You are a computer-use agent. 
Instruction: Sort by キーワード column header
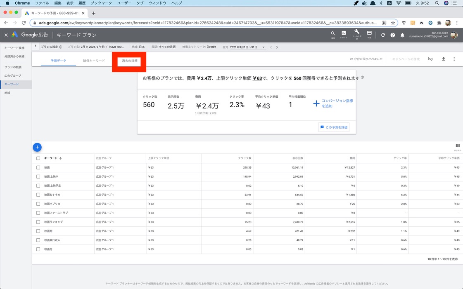51,158
